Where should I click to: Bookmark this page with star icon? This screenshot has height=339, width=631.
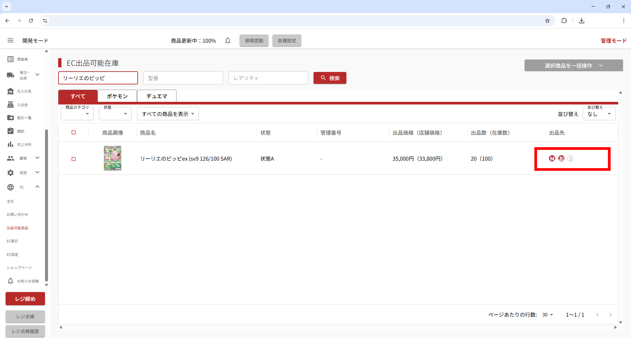click(548, 21)
